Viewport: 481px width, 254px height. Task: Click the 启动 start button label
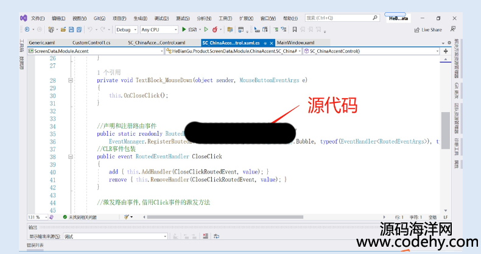[x=192, y=30]
